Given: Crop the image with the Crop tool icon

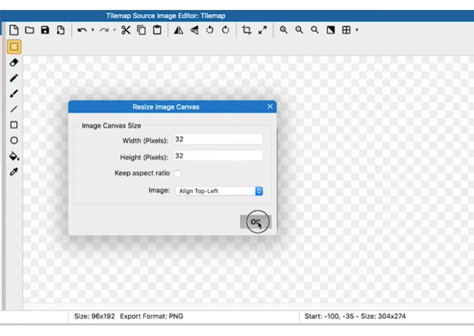Looking at the screenshot, I should [247, 30].
